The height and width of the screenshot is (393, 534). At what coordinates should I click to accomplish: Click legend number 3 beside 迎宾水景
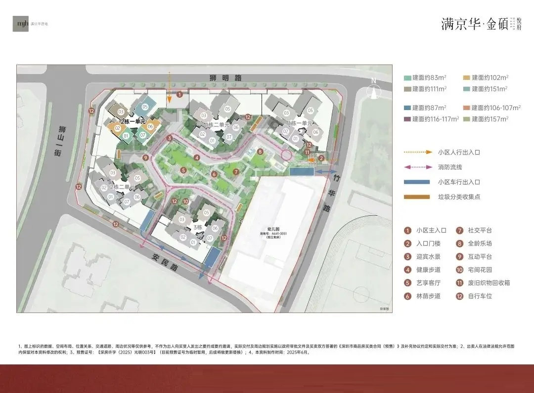coord(407,257)
